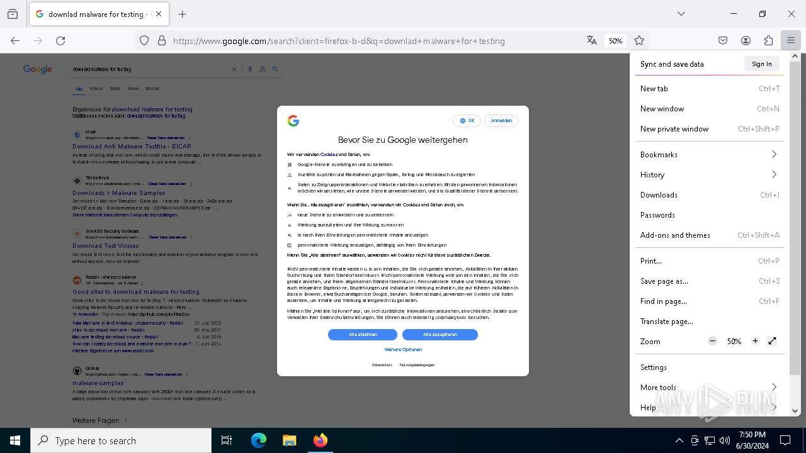
Task: Go forward with the forward arrow
Action: pos(38,41)
